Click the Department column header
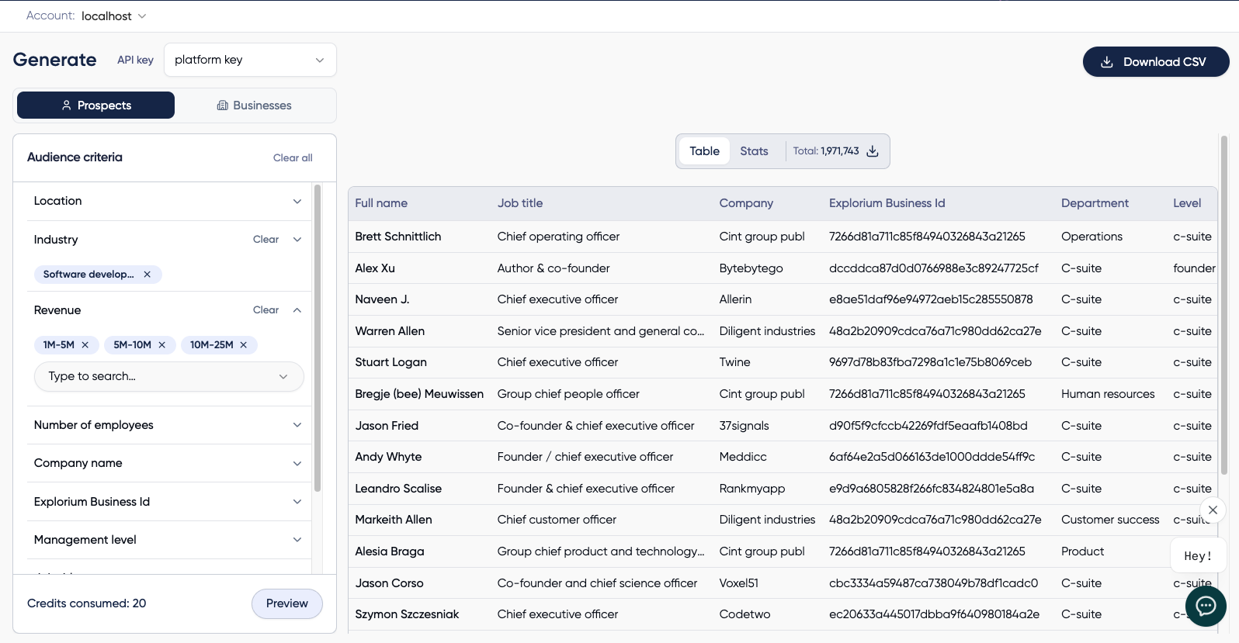Viewport: 1239px width, 643px height. [x=1095, y=203]
